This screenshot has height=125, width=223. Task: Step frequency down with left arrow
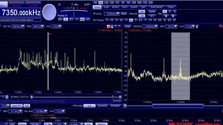166,16
